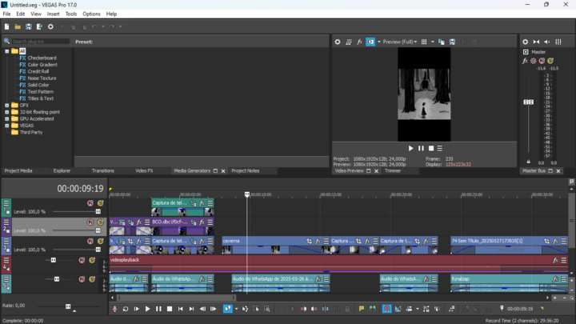Screen dimensions: 576x324
Task: Open the Master FX chain icon
Action: [x=526, y=61]
